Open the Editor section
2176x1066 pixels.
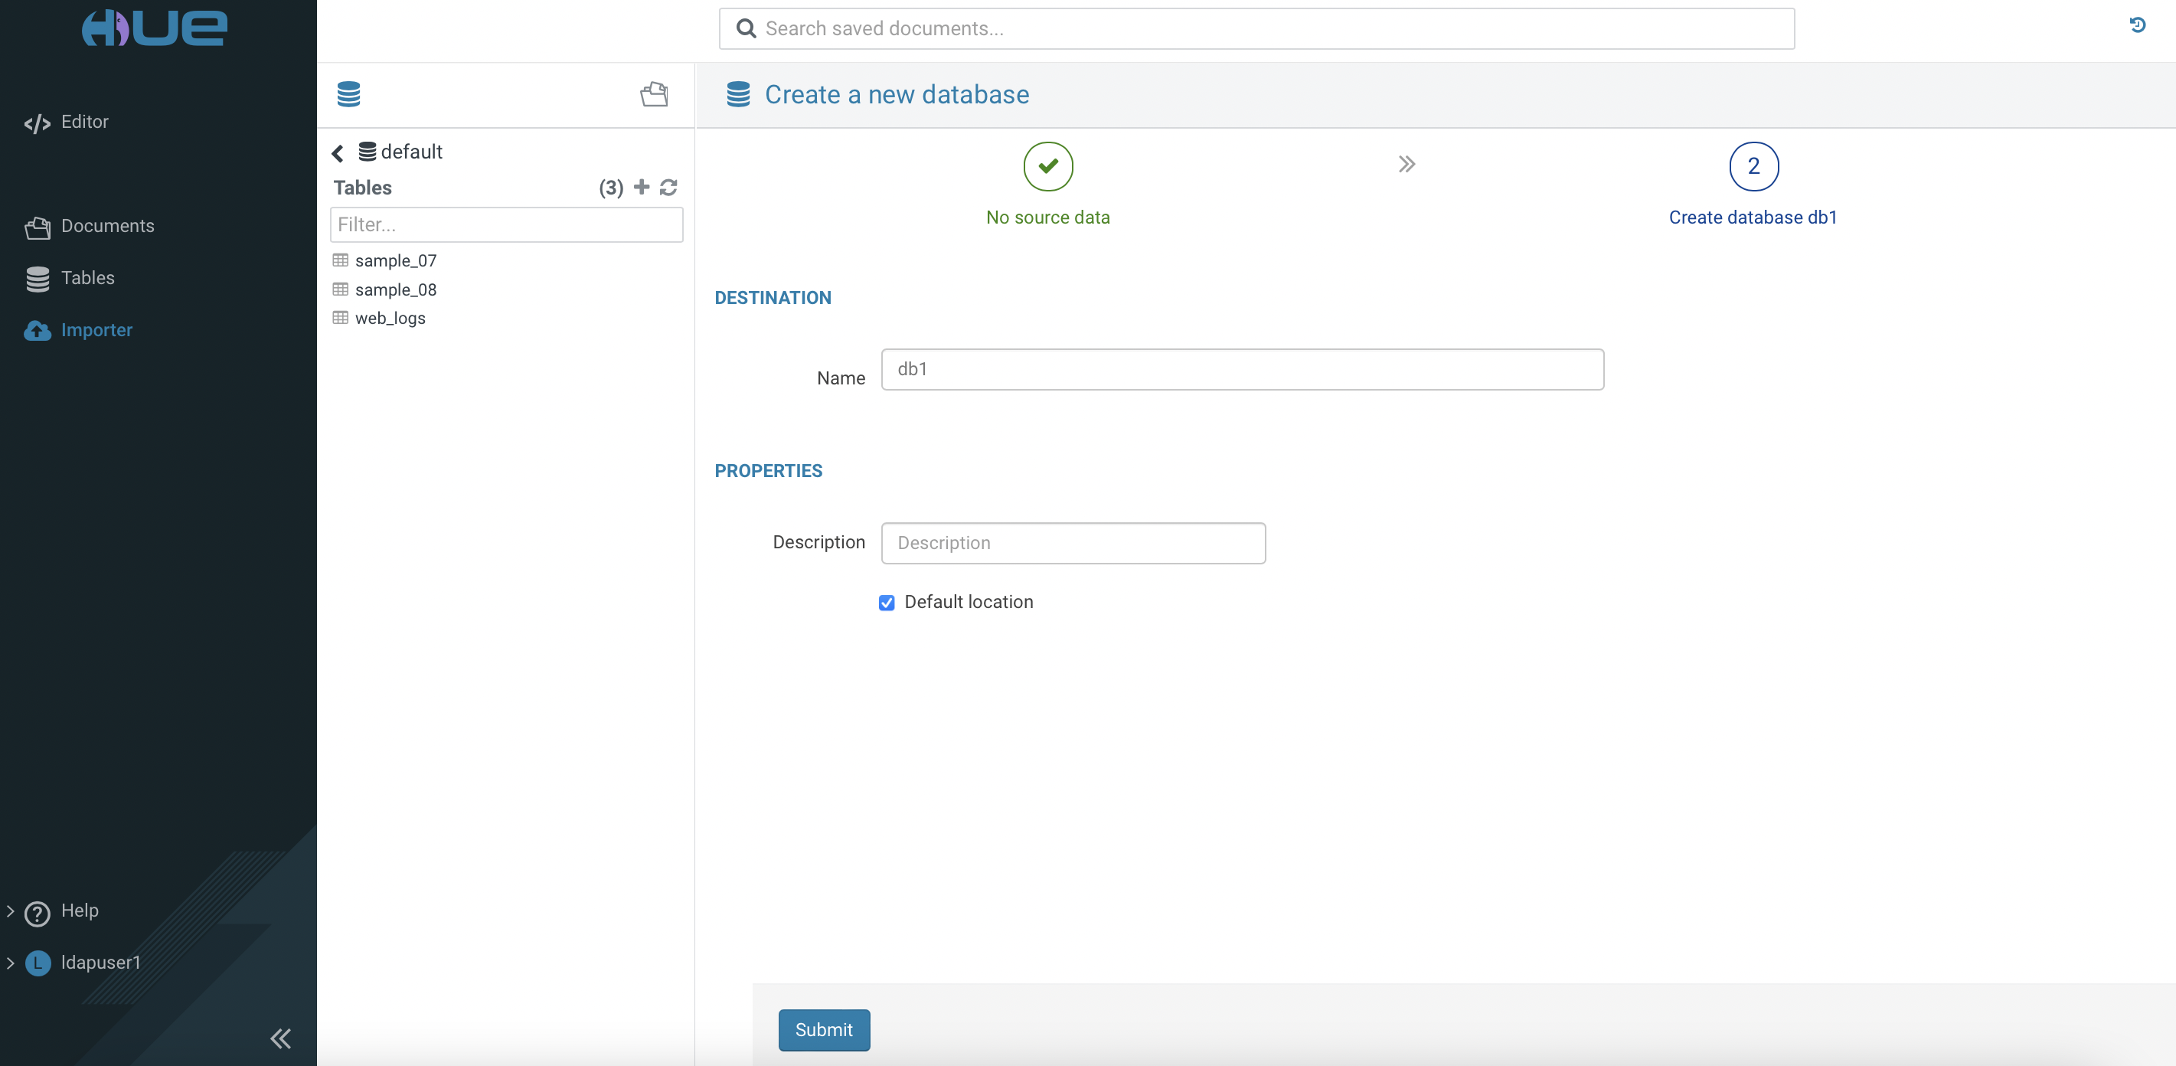coord(83,122)
